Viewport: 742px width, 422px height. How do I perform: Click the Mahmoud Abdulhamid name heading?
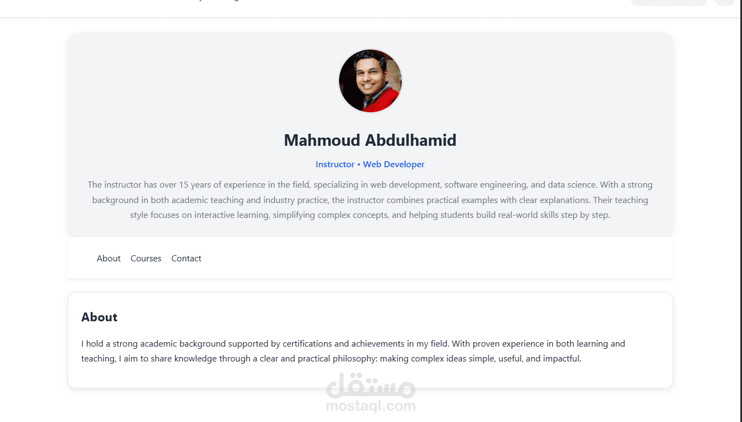pos(370,140)
